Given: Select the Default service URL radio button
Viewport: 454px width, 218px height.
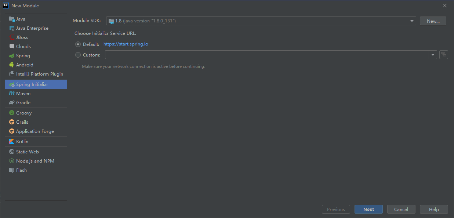Looking at the screenshot, I should coord(78,44).
